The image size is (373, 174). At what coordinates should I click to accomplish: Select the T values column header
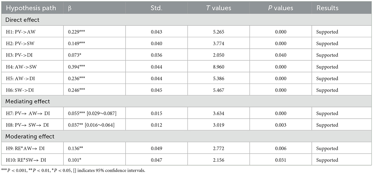coord(219,8)
